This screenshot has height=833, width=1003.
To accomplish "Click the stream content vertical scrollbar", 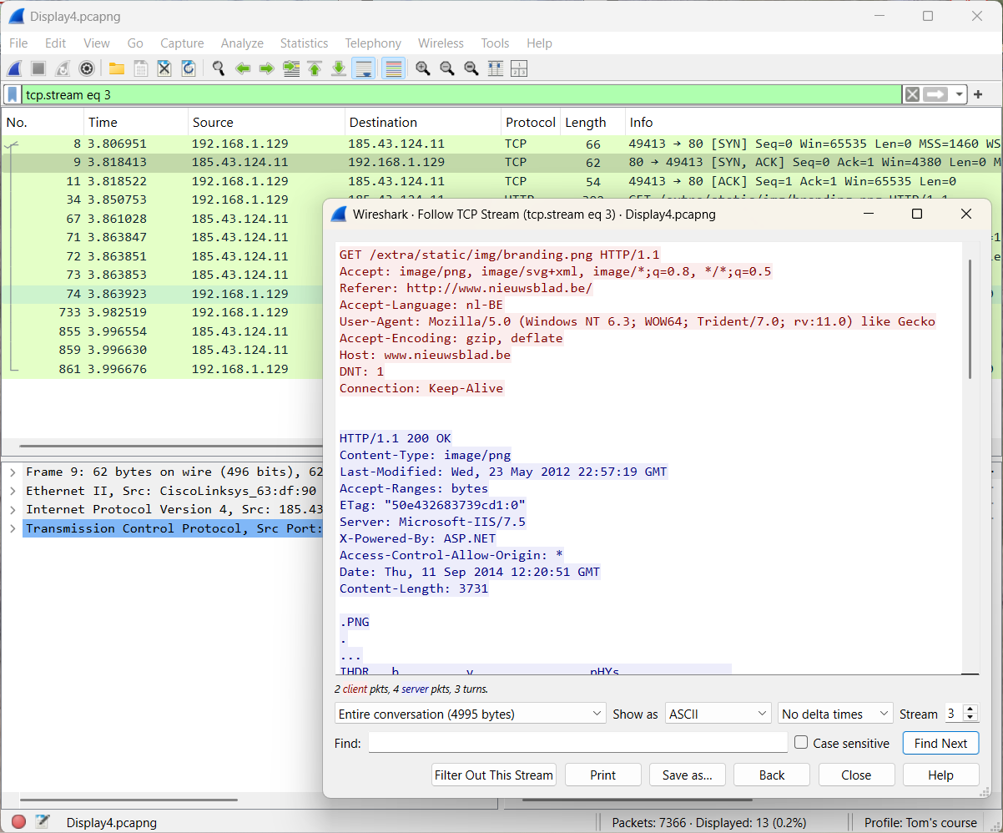I will (970, 319).
